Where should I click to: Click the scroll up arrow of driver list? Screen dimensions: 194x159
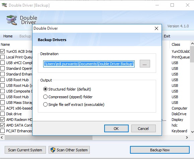click(x=192, y=43)
